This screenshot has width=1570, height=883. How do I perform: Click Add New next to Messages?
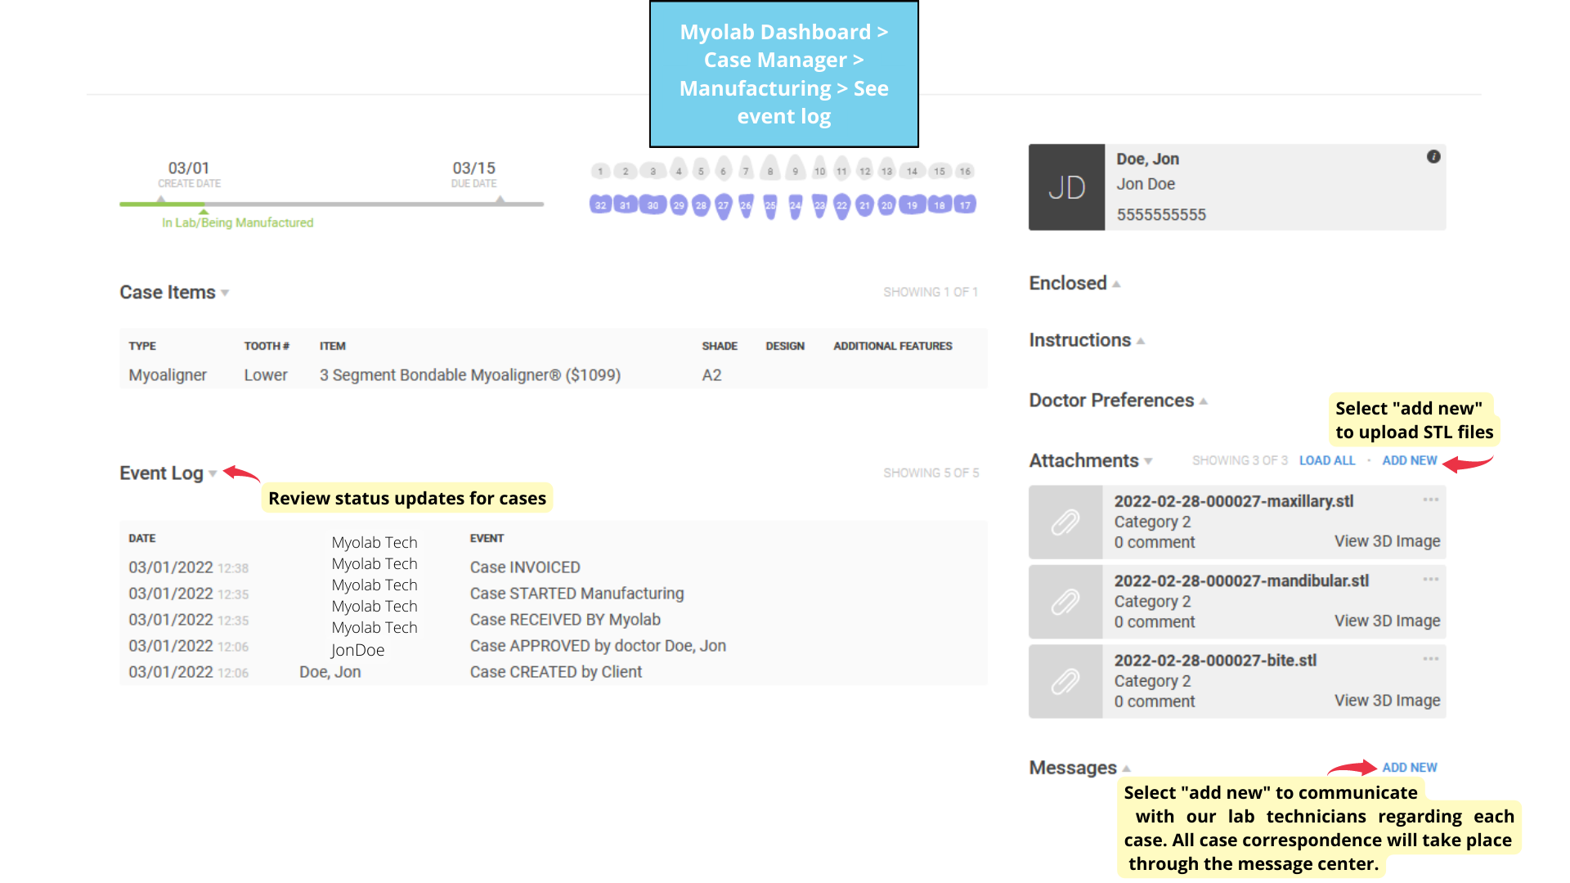[1409, 768]
